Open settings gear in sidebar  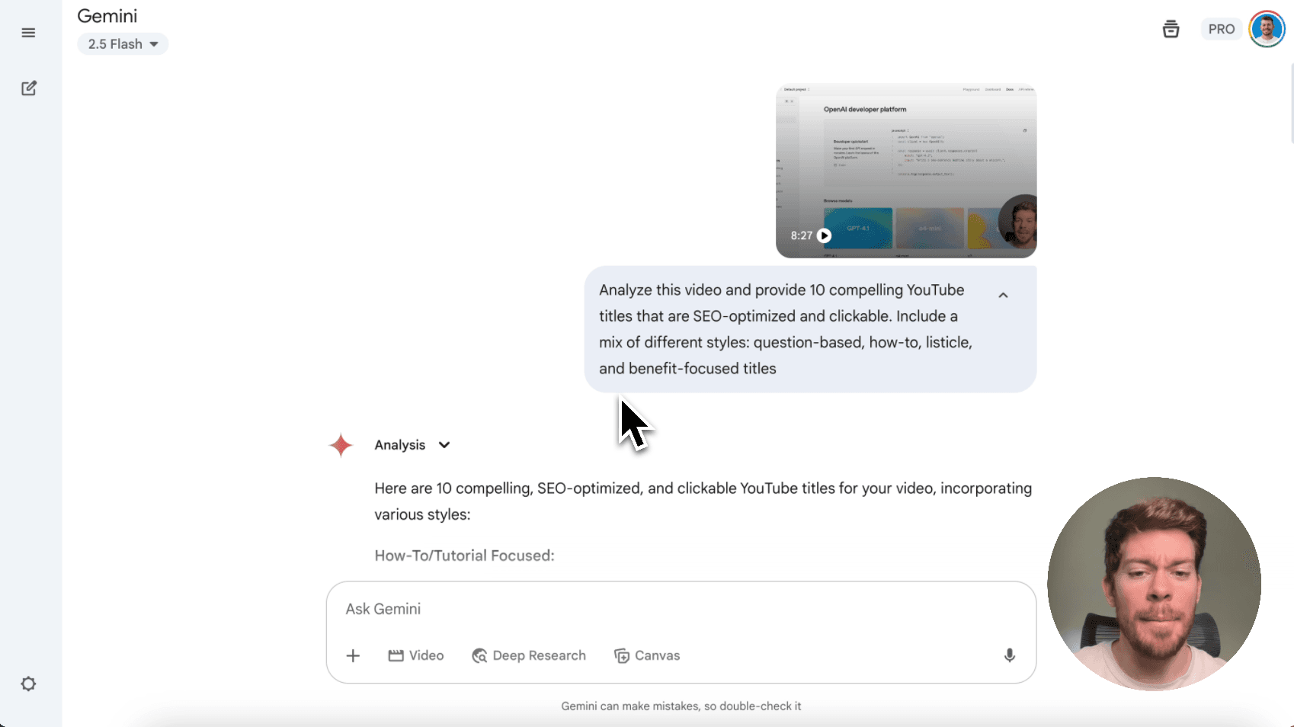click(x=28, y=684)
